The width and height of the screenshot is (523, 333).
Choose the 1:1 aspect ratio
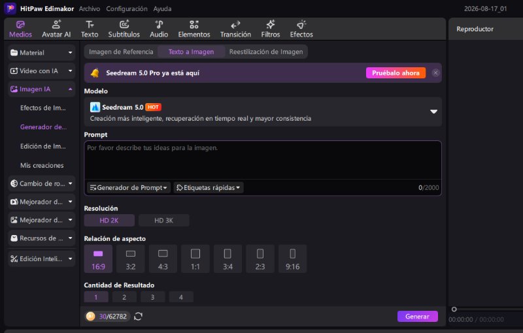(x=195, y=259)
